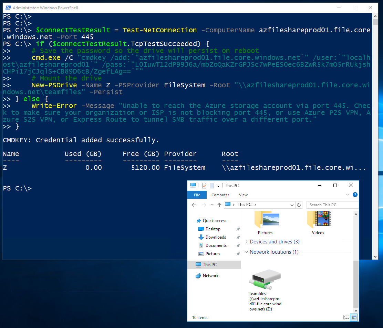This screenshot has width=383, height=328.
Task: Select This PC in the navigation pane
Action: (214, 265)
